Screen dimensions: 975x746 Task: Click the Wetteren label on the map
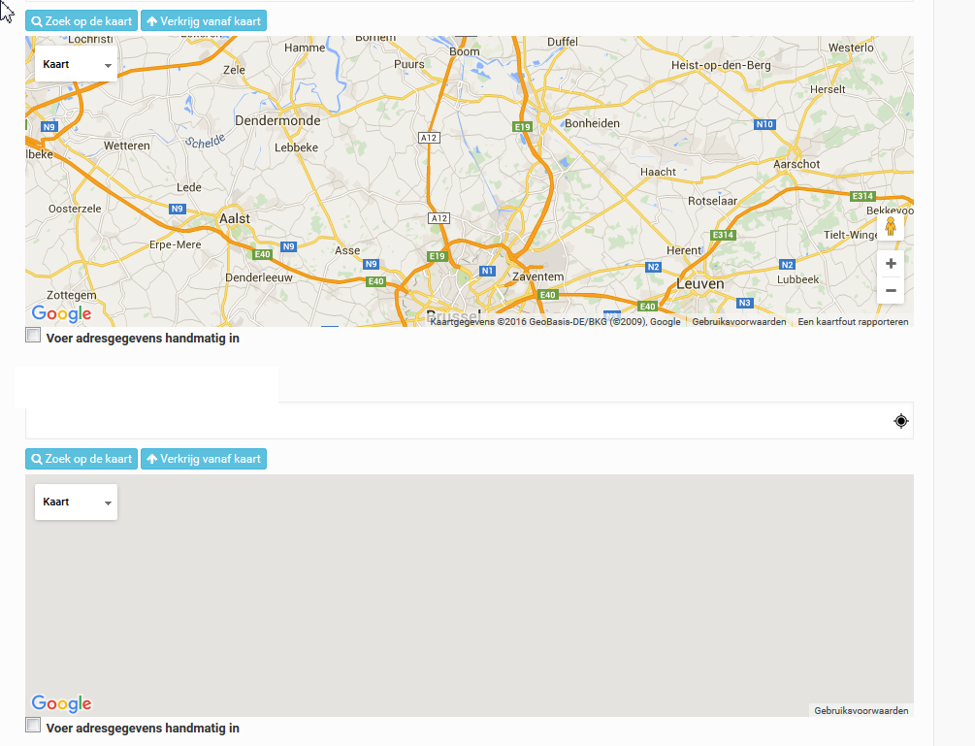(127, 146)
